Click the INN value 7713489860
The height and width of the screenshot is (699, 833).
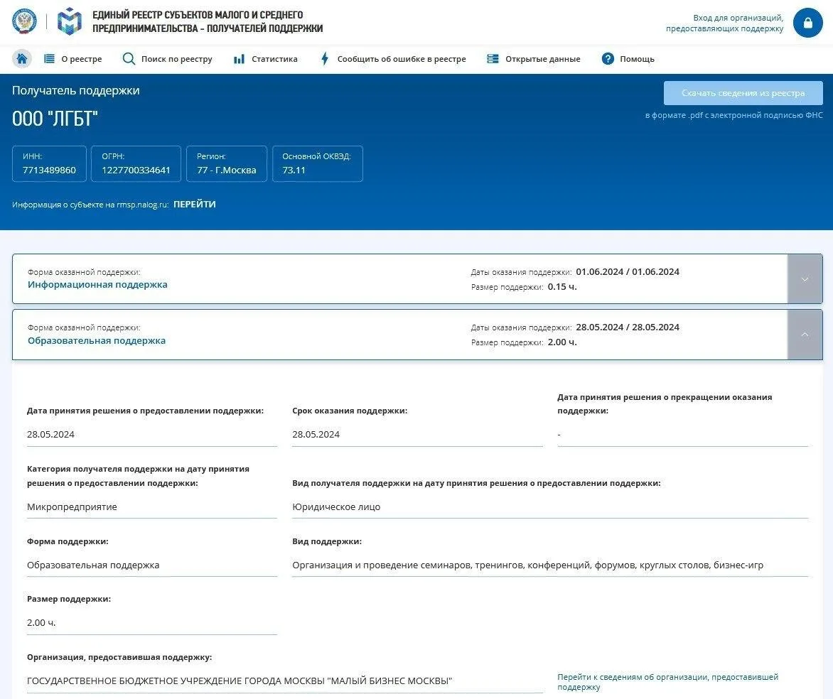pyautogui.click(x=49, y=170)
